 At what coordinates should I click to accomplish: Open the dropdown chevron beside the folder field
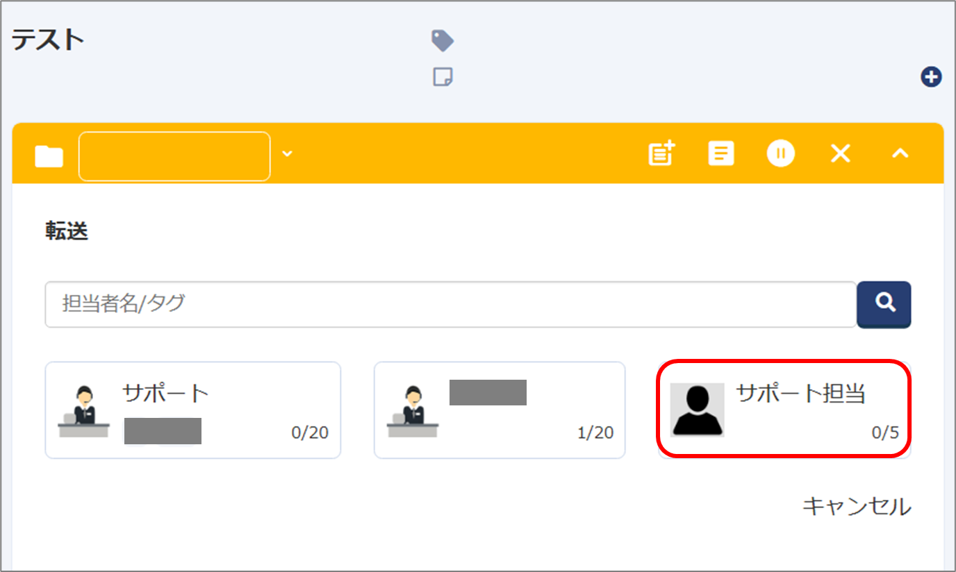(287, 153)
